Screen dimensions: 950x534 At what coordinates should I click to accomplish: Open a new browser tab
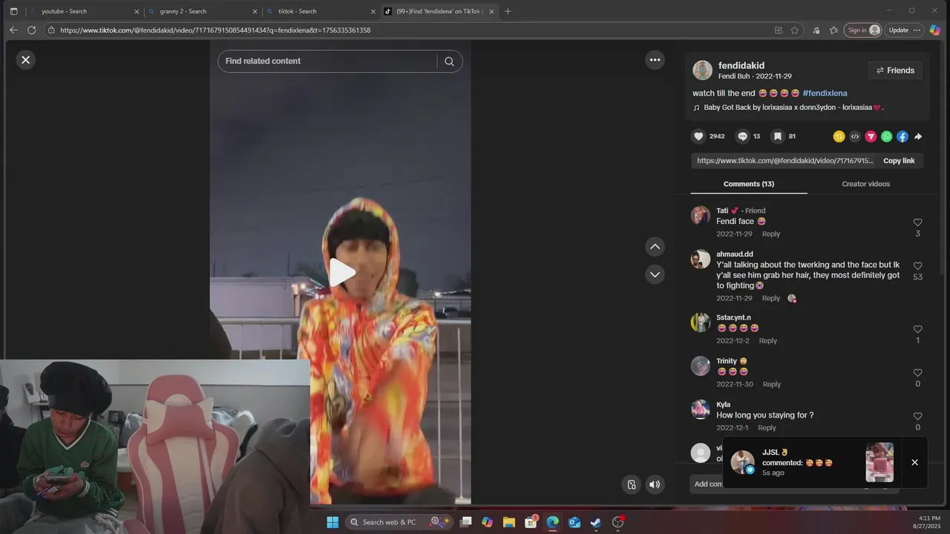[508, 11]
